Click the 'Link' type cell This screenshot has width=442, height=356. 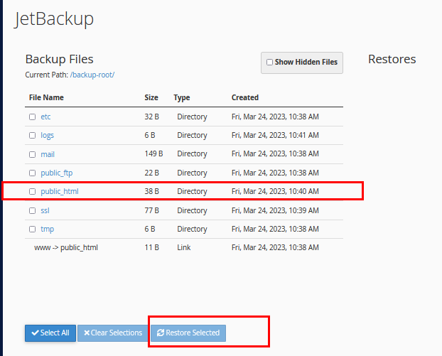(x=184, y=247)
